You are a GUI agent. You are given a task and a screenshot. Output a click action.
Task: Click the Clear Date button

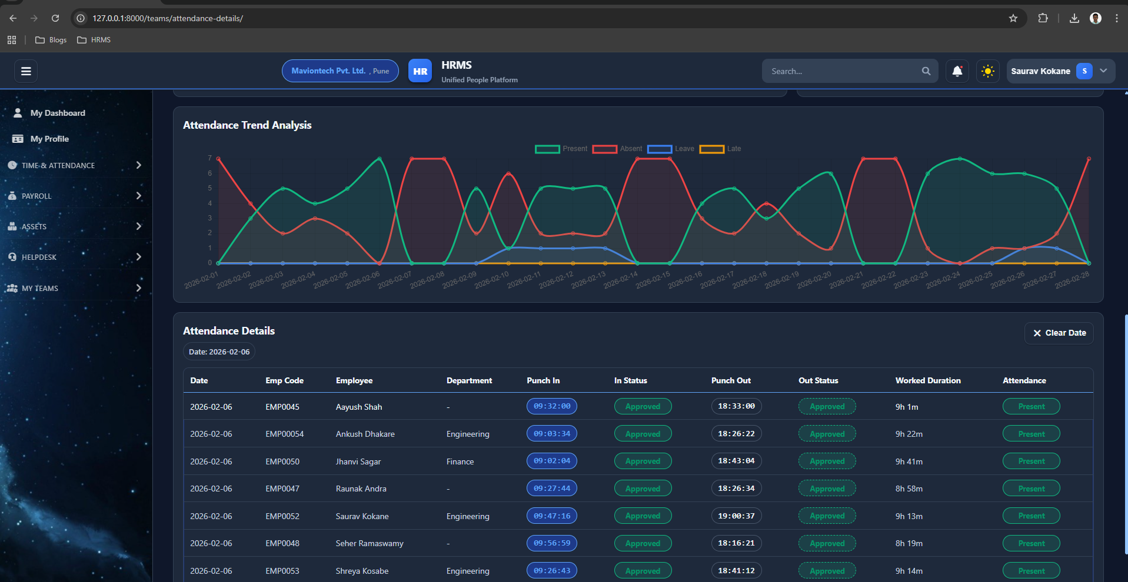[x=1059, y=333]
